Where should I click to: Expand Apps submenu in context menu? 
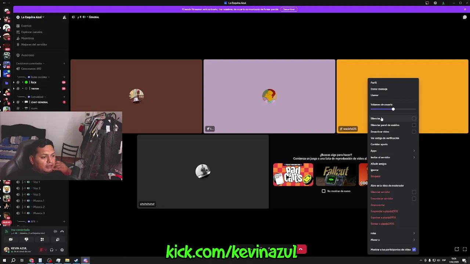pos(393,151)
